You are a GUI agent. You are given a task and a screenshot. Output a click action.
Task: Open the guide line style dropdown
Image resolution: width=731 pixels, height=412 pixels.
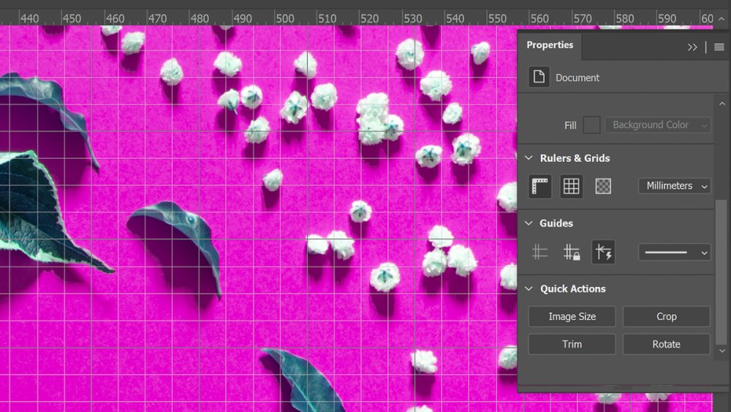(675, 252)
